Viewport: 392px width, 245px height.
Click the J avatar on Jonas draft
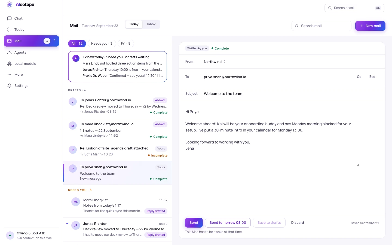[x=73, y=102]
